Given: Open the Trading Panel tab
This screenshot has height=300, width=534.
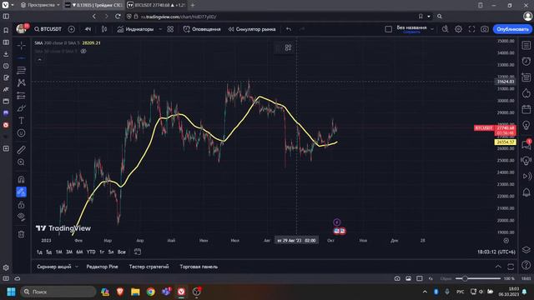Looking at the screenshot, I should click(199, 267).
